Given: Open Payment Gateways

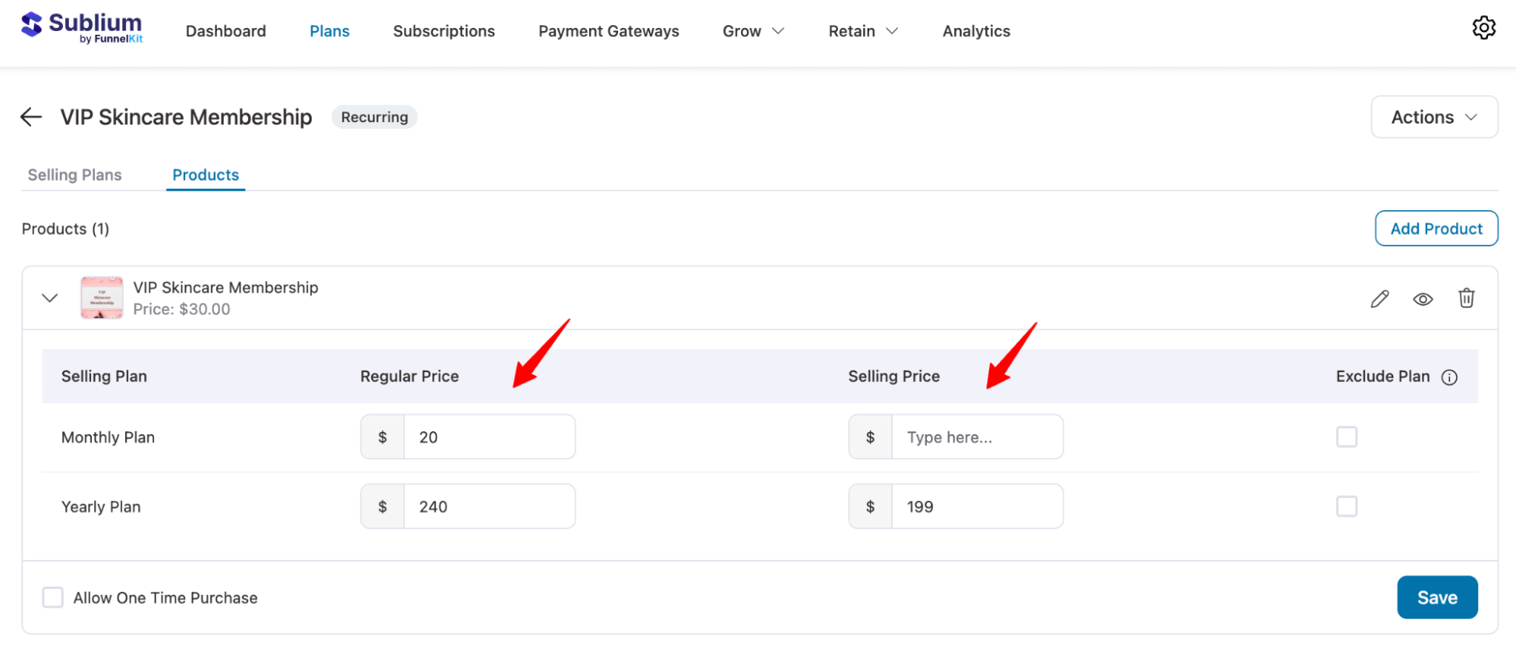Looking at the screenshot, I should coord(608,31).
